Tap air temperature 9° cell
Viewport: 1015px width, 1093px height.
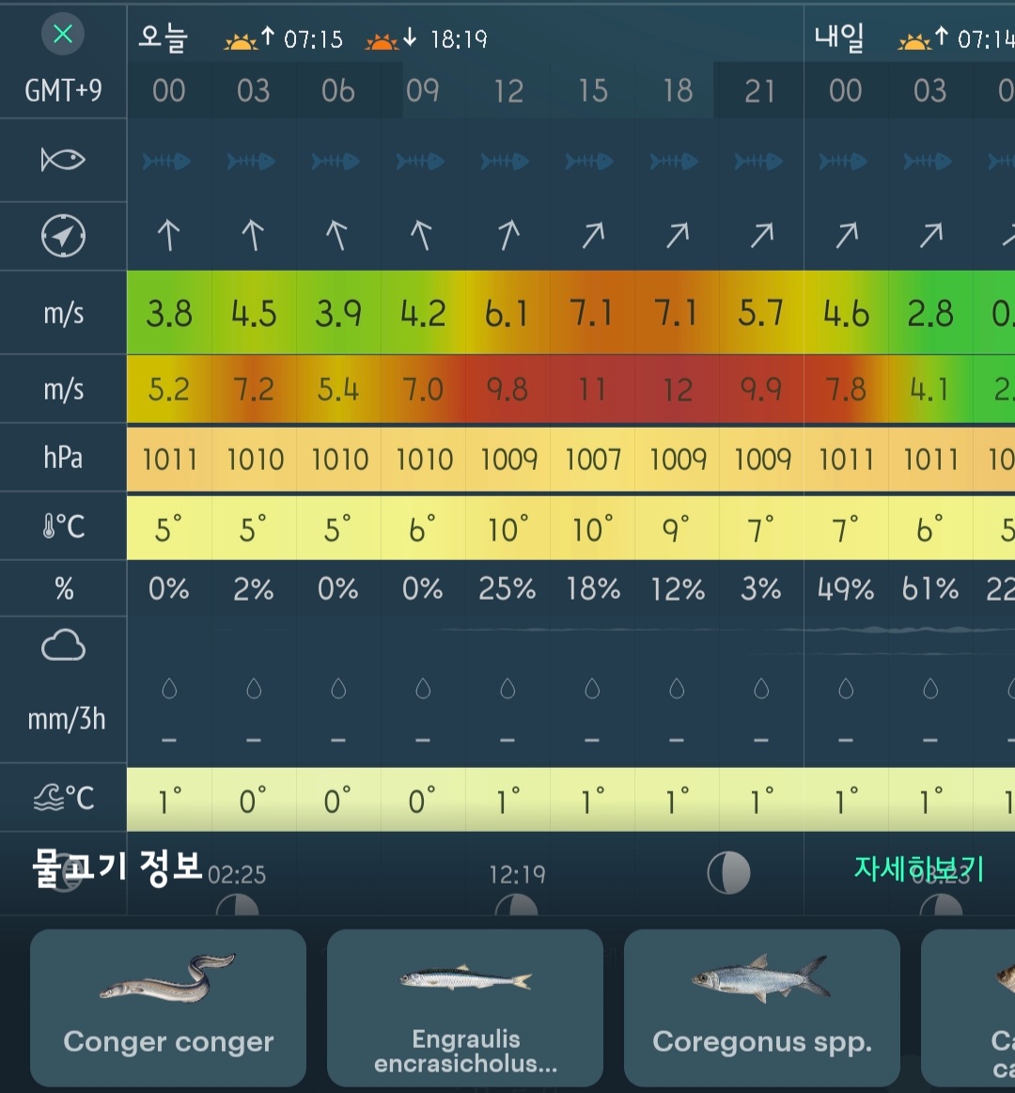(x=677, y=528)
